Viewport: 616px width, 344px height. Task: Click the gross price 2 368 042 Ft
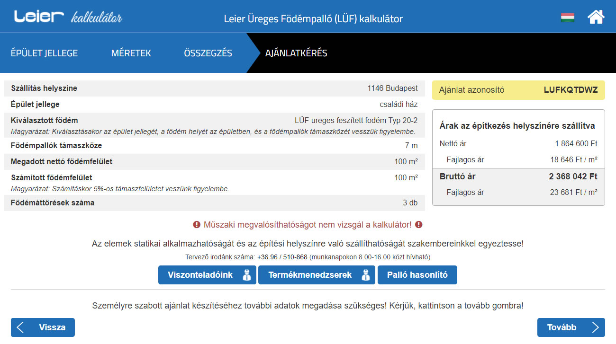pyautogui.click(x=573, y=176)
